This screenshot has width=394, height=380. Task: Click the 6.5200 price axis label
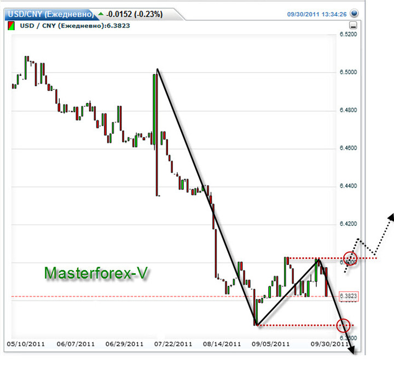[x=348, y=34]
